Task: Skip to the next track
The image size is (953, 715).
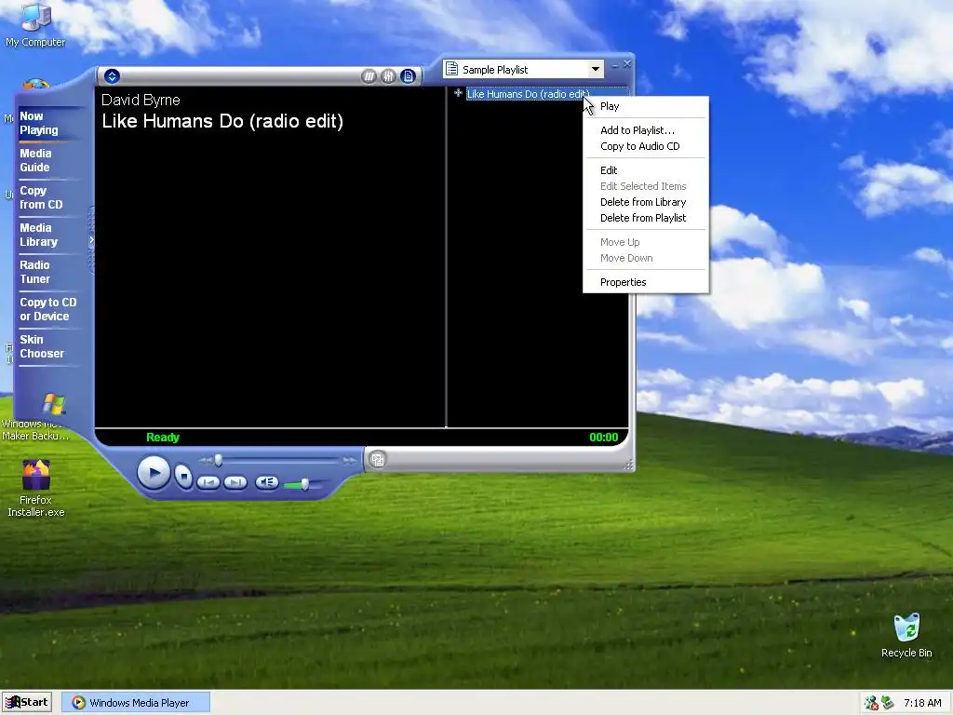Action: pos(235,482)
